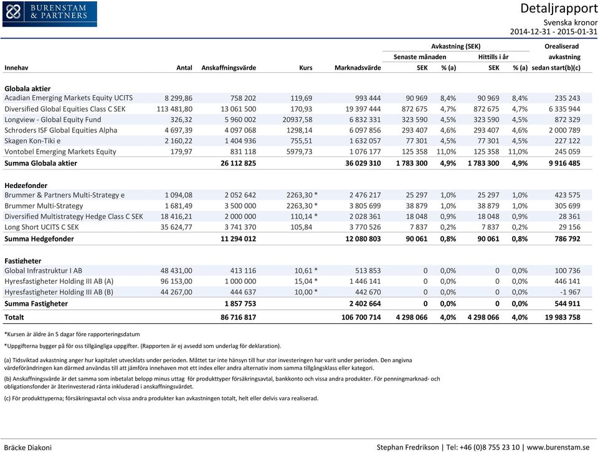Viewport: 598px width, 452px height.
Task: Click Stephan Fredrikson contact name
Action: [x=407, y=448]
